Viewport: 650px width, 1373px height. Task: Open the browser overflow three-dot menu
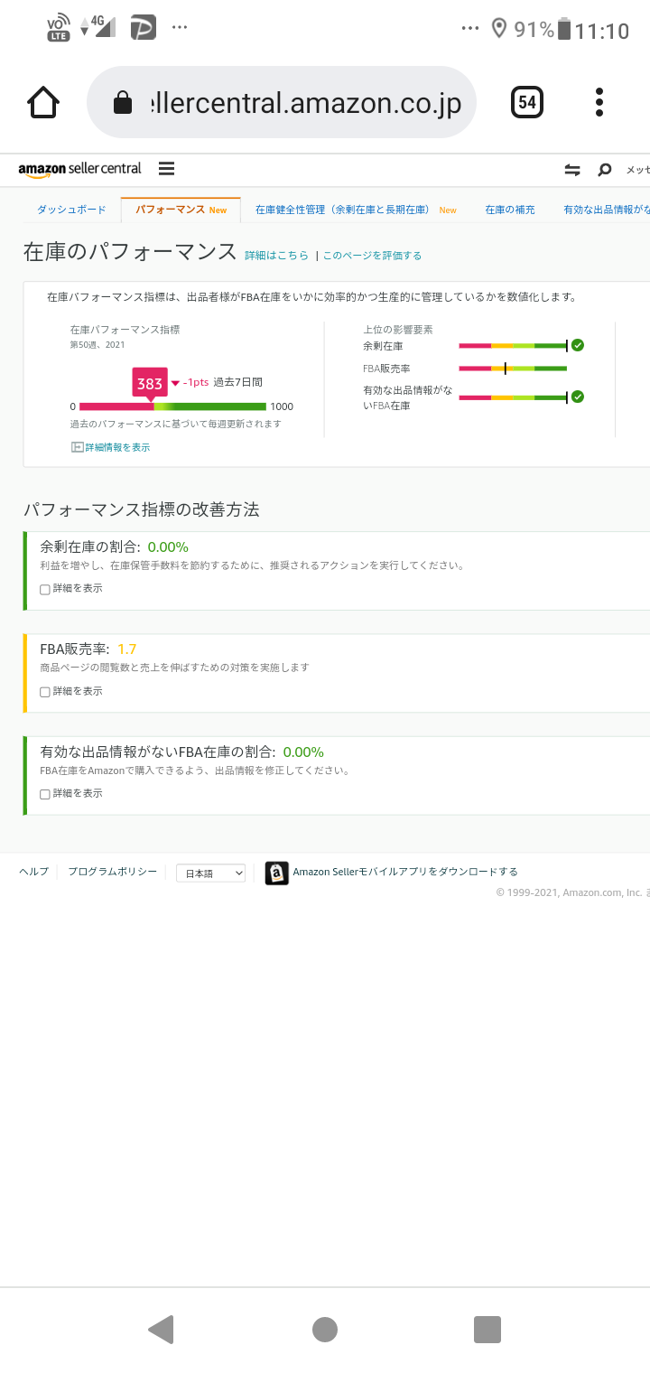click(x=599, y=102)
